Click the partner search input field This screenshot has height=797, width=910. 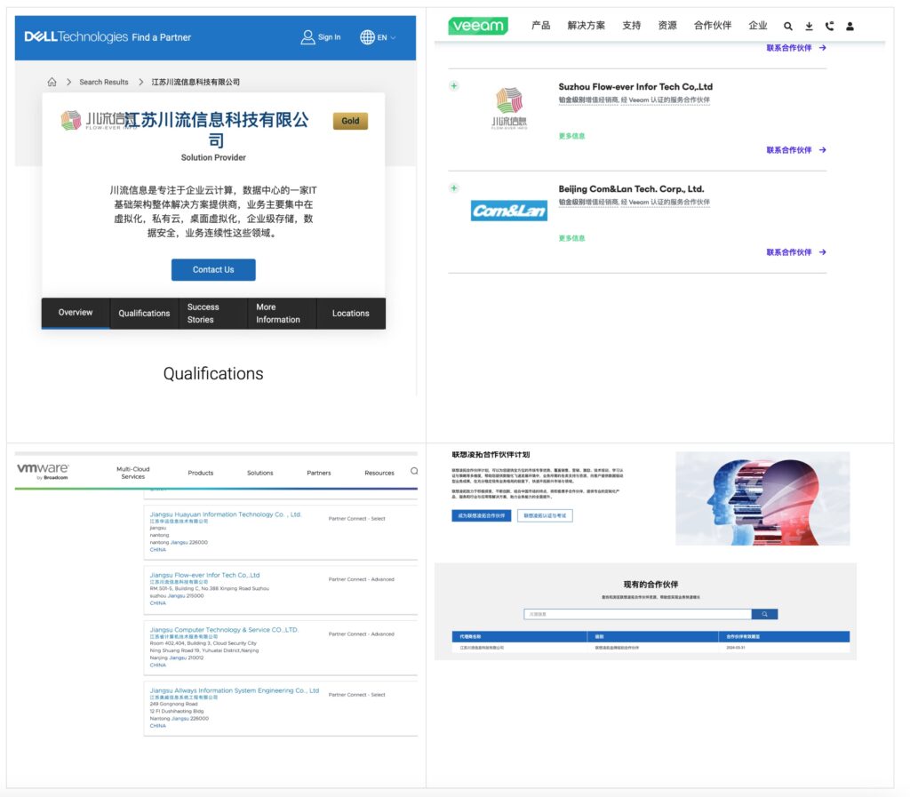tap(637, 614)
